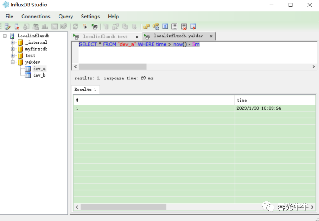
Task: Close the localinfluxdb.test tab
Action: pos(137,37)
